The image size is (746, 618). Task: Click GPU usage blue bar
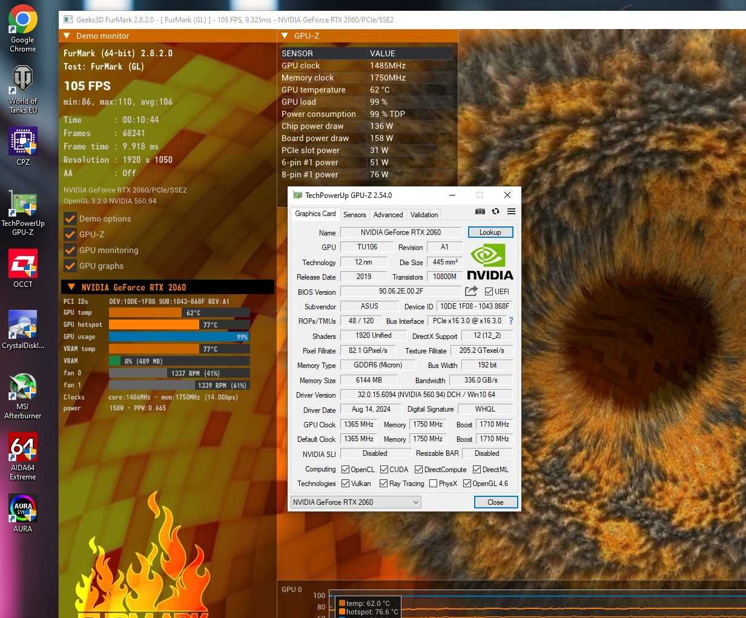179,337
